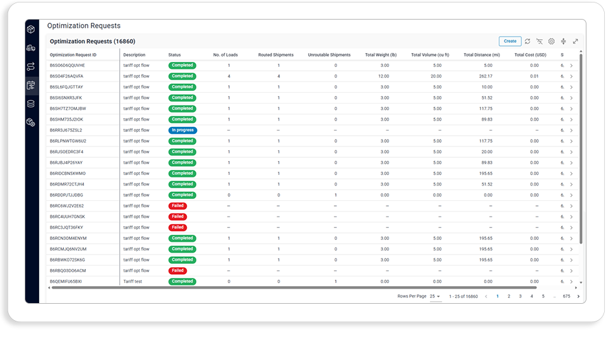Open the Rows Per Page dropdown
This screenshot has height=341, width=606.
435,296
